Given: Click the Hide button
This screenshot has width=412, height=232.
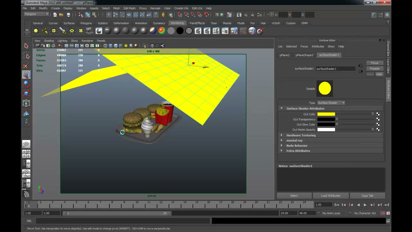Looking at the screenshot, I should [379, 74].
